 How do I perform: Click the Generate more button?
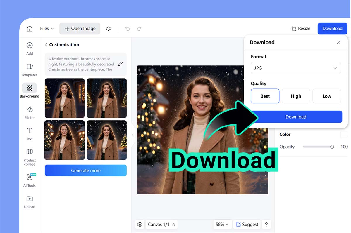pyautogui.click(x=85, y=171)
